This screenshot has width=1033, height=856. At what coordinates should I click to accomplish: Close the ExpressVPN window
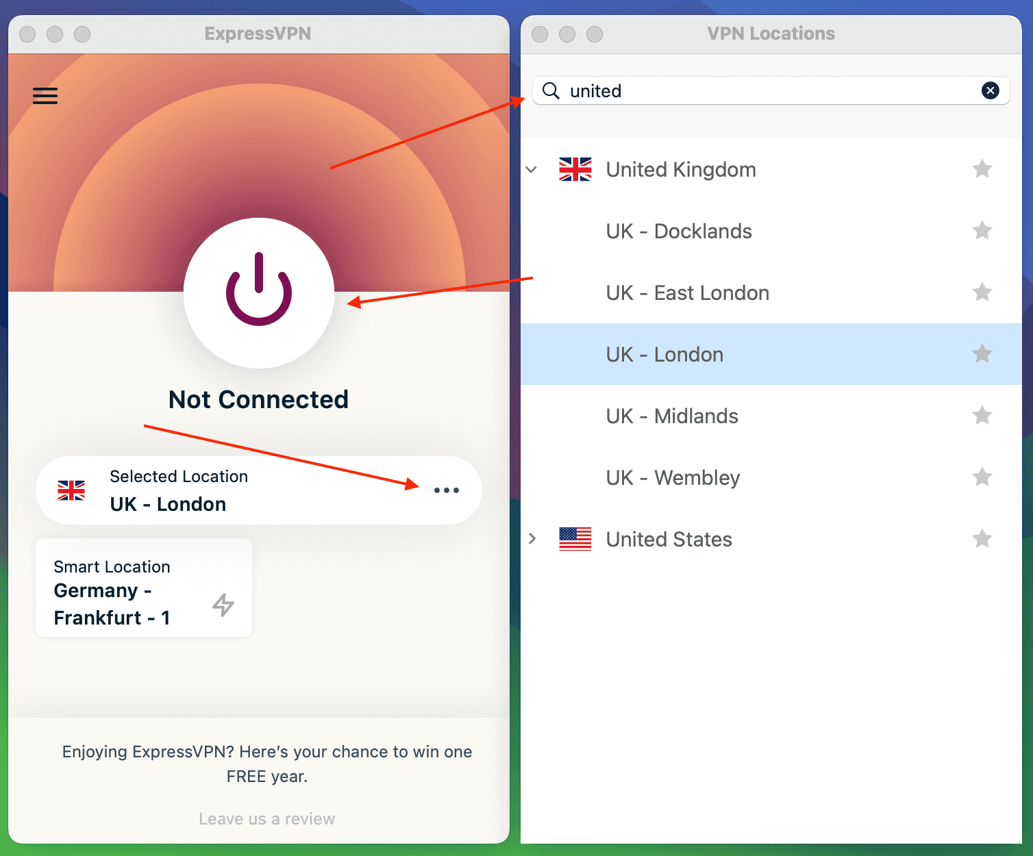(x=27, y=34)
